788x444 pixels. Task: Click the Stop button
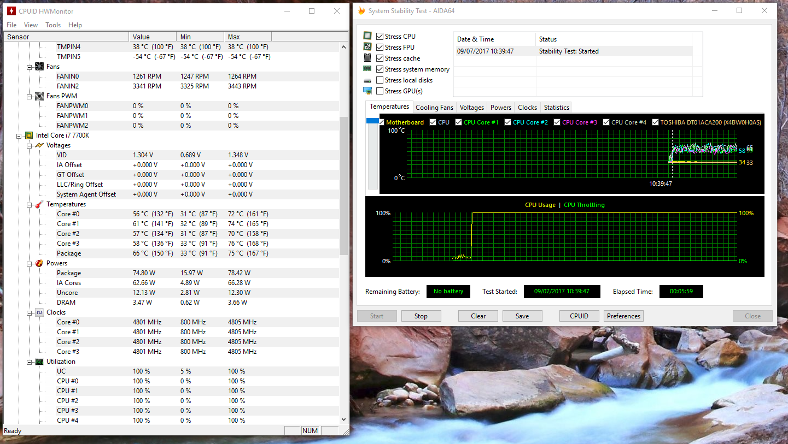pyautogui.click(x=421, y=316)
